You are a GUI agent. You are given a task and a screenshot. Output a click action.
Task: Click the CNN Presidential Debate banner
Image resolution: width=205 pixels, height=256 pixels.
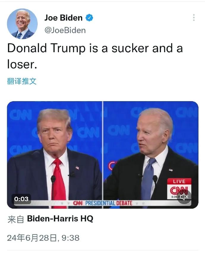pyautogui.click(x=103, y=203)
